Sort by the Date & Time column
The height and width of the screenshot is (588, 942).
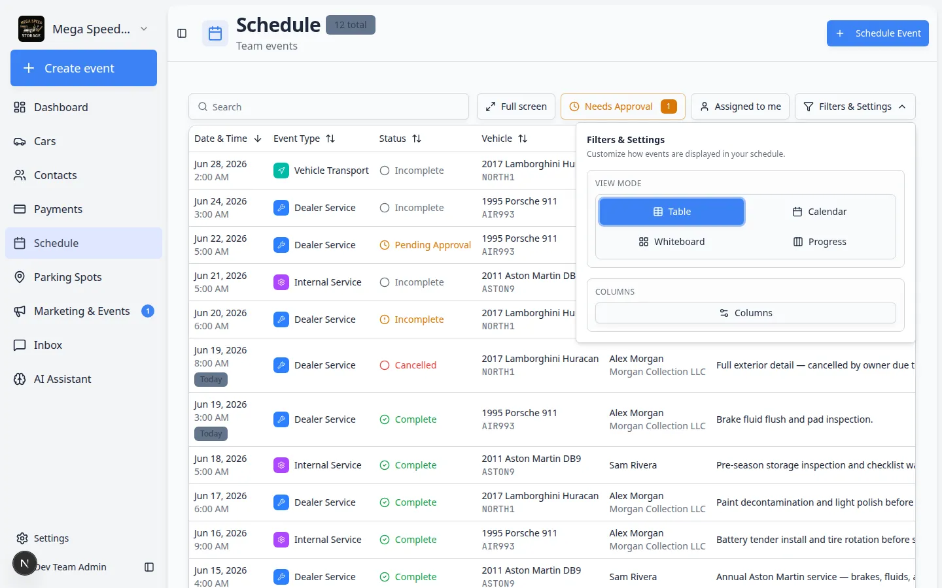click(x=228, y=139)
